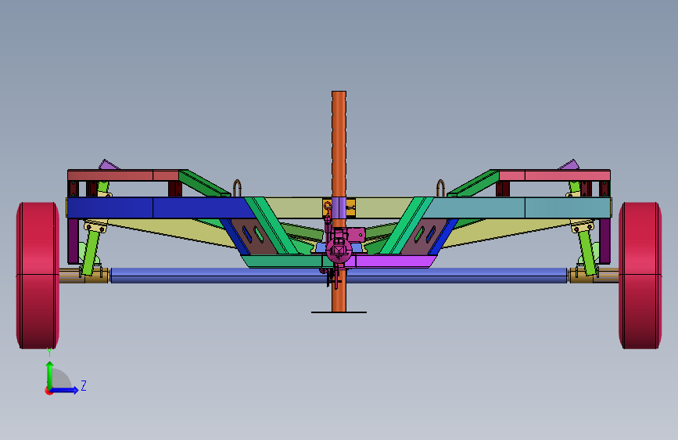Select the purple bottom plate right of center
678x440 pixels.
coord(394,261)
